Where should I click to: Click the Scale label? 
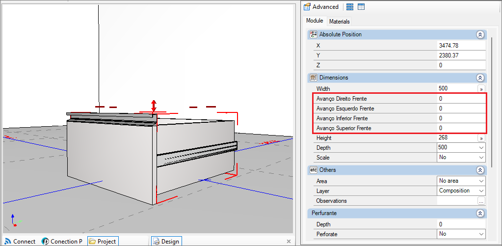(x=323, y=158)
